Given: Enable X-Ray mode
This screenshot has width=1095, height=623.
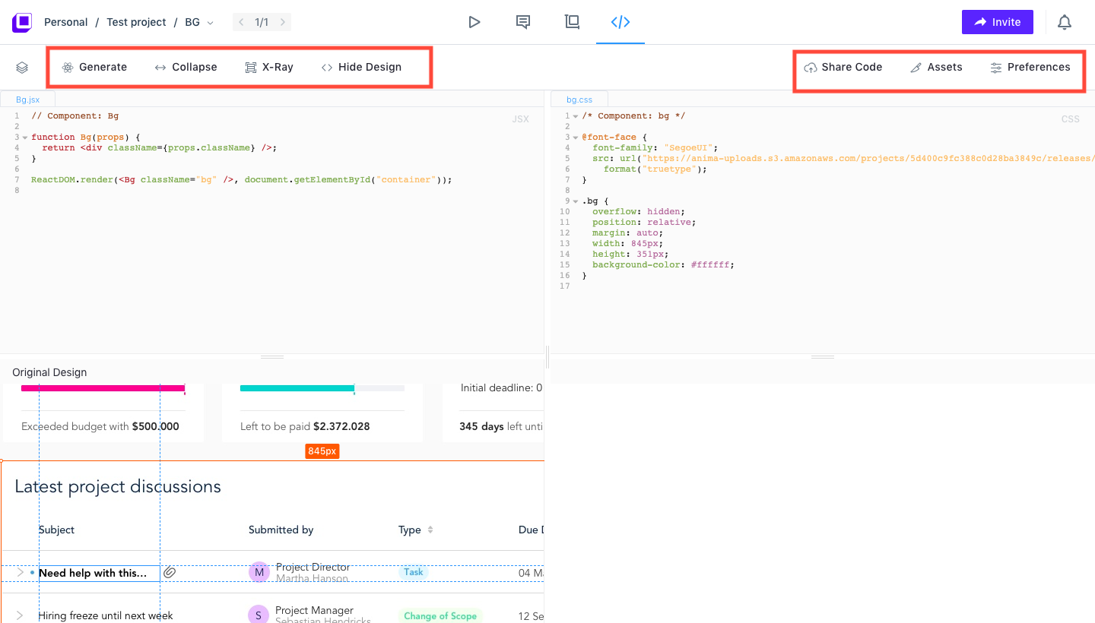Looking at the screenshot, I should click(x=269, y=67).
